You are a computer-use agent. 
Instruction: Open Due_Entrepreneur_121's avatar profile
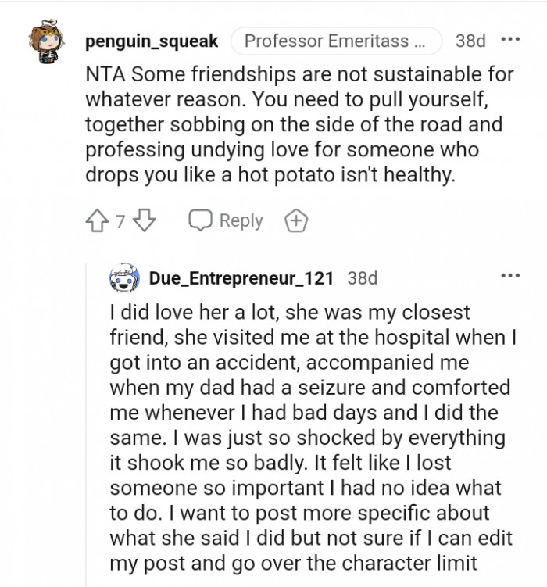[125, 277]
